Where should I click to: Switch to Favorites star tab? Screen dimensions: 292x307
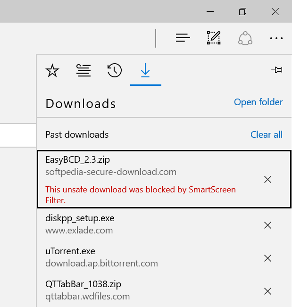click(52, 70)
